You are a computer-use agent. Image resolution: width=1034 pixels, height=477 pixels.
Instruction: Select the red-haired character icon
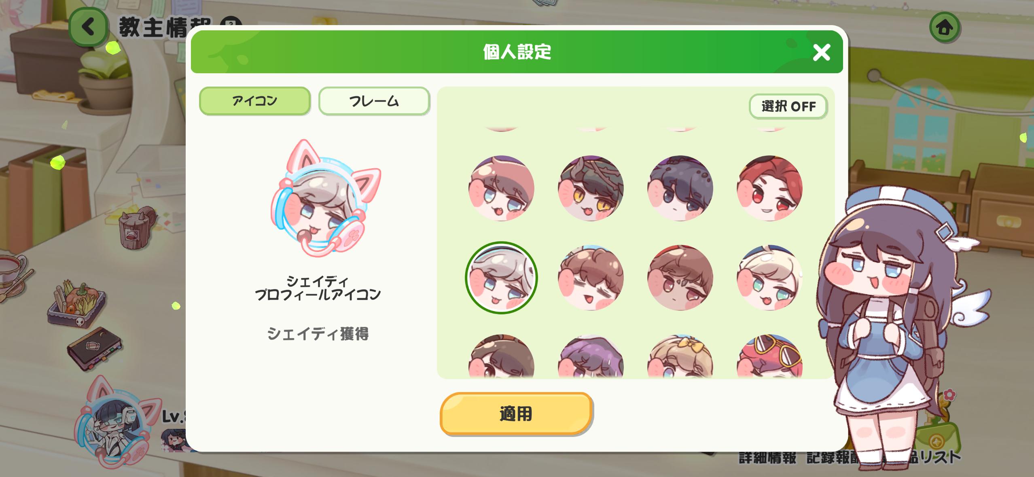coord(769,188)
